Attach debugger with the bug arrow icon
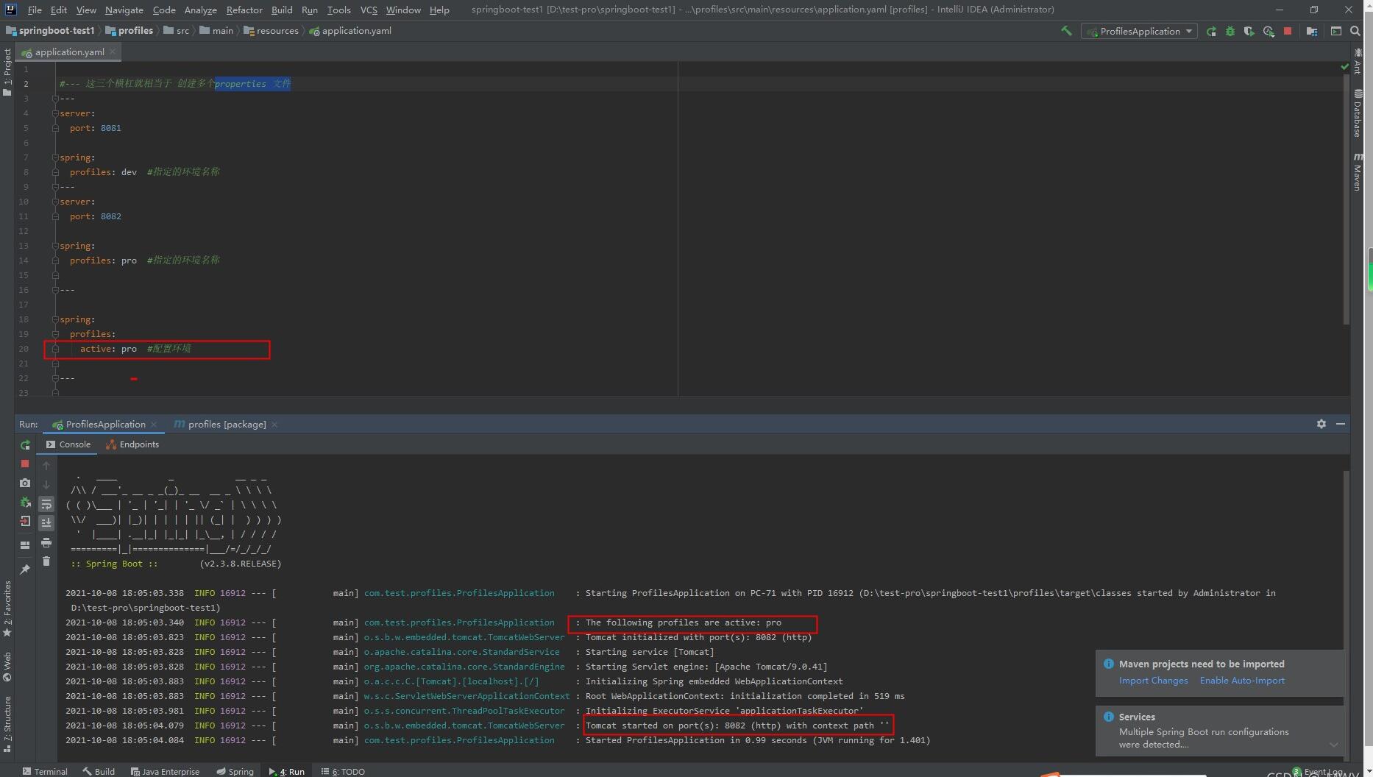The width and height of the screenshot is (1373, 777). (x=25, y=503)
